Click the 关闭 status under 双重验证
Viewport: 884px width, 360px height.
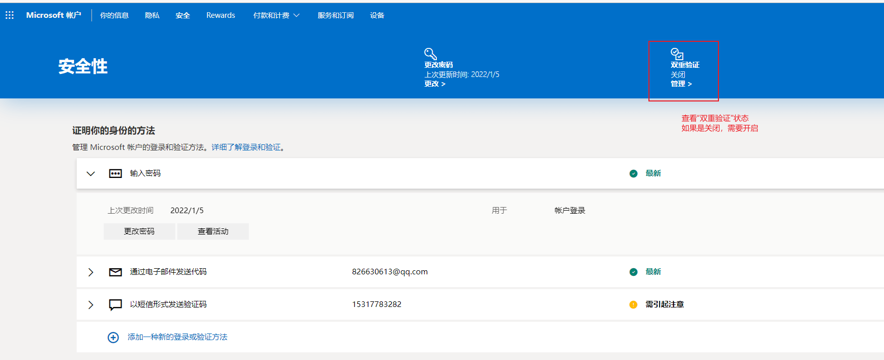678,74
